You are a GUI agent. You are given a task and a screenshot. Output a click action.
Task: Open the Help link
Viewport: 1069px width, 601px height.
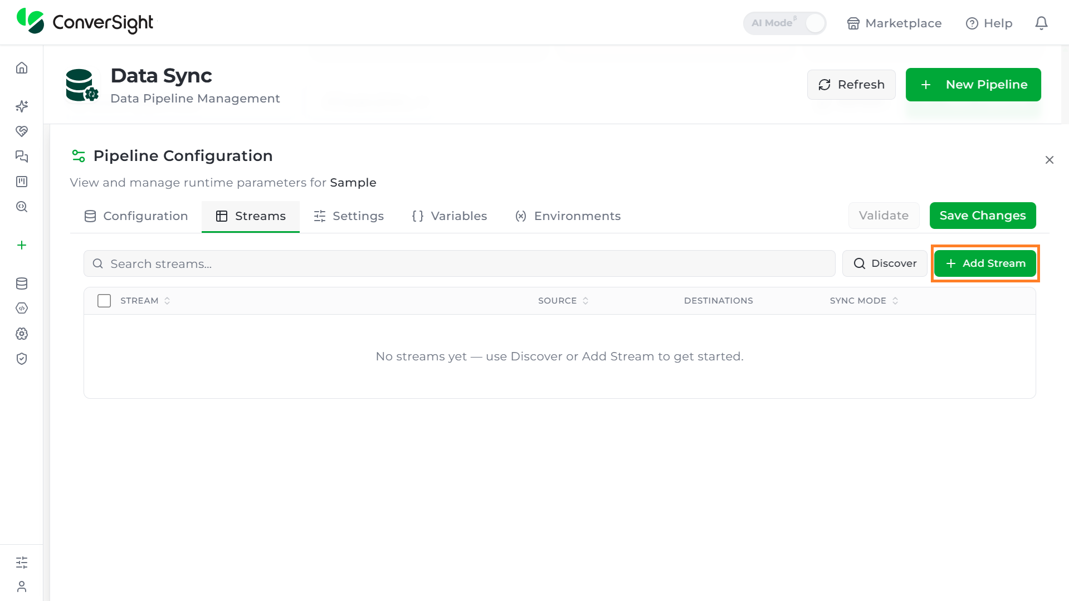tap(989, 23)
